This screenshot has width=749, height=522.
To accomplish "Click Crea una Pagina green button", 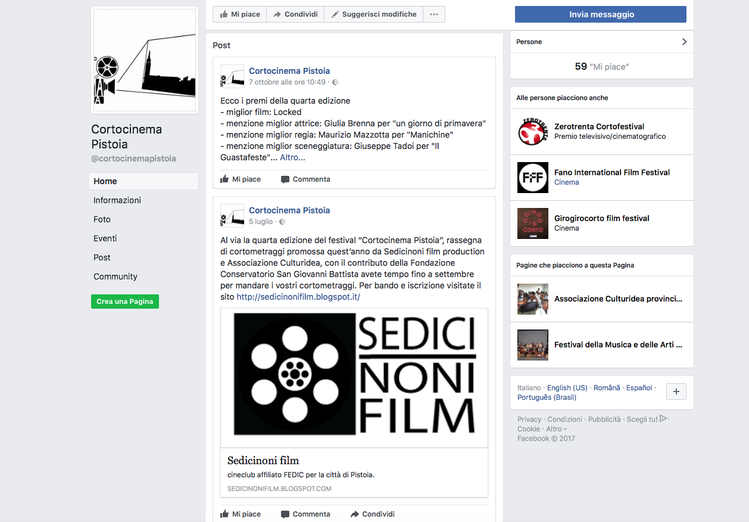I will 125,302.
